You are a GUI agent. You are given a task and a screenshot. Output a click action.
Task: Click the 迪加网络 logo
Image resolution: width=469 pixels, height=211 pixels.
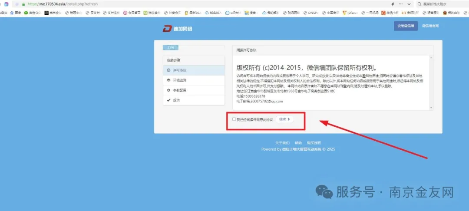177,29
